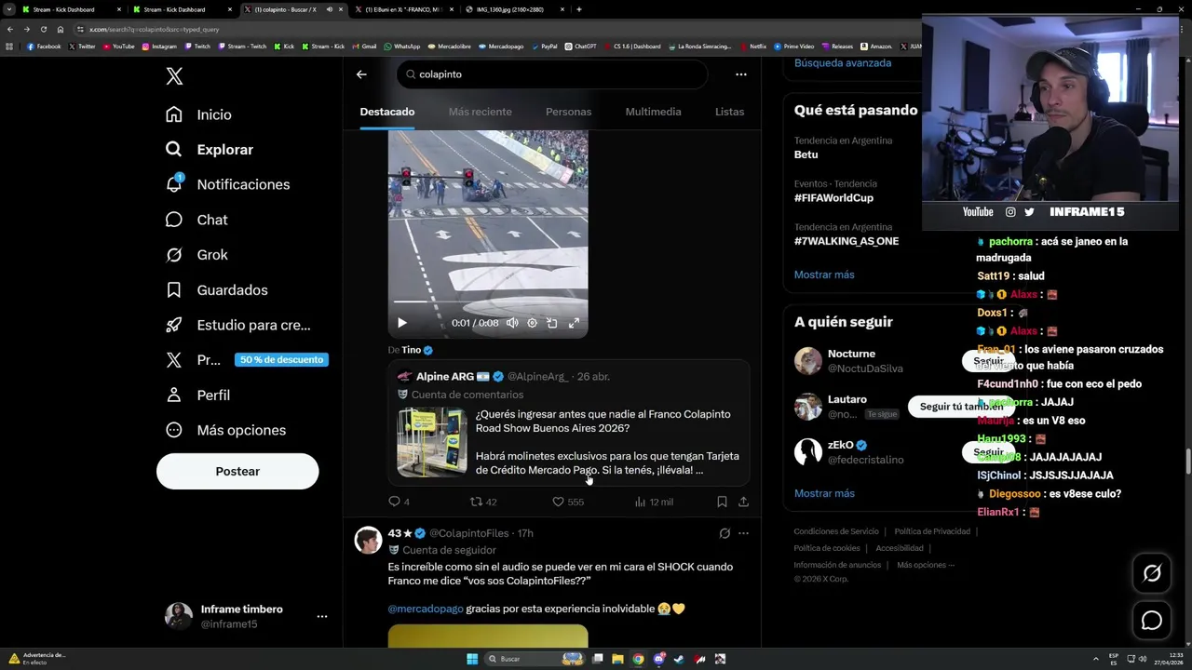Open ColapintoFiles avatar
Viewport: 1192px width, 670px height.
coord(369,540)
